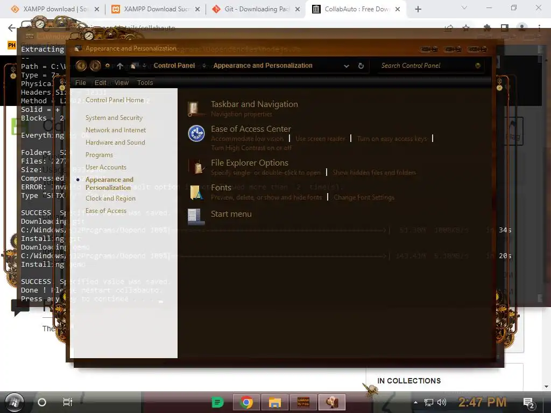Expand the Control Panel breadcrumb arrow
Screen dimensions: 551x413
tap(204, 66)
